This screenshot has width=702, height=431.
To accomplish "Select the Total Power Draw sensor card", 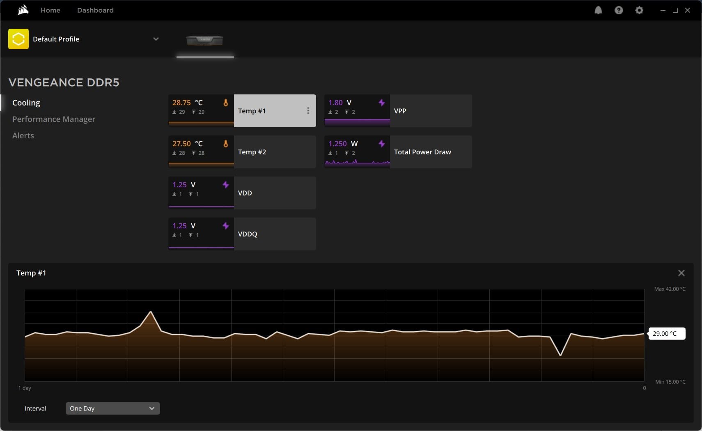I will click(x=398, y=152).
